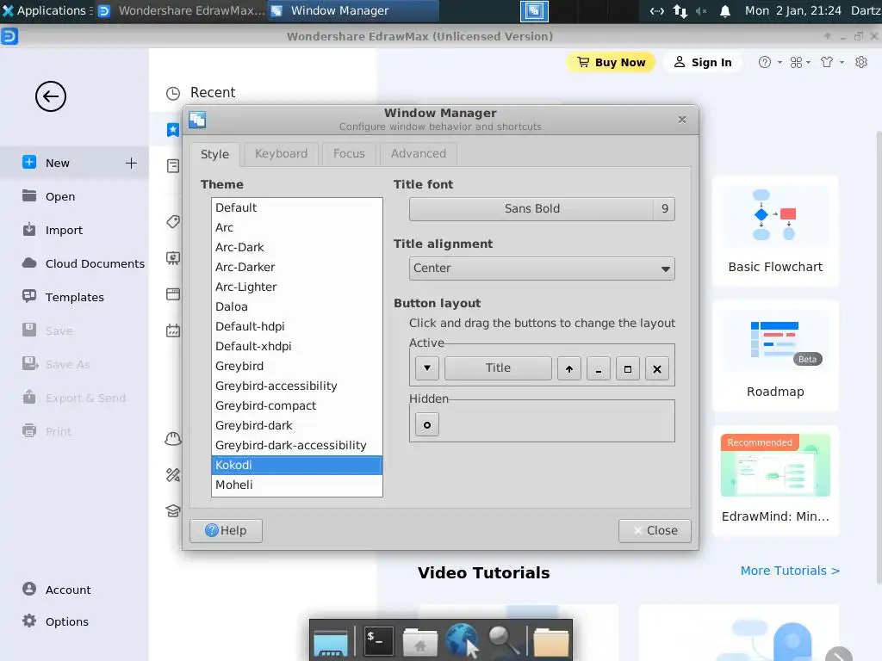Select the Default theme
This screenshot has height=661, width=882.
(x=297, y=208)
